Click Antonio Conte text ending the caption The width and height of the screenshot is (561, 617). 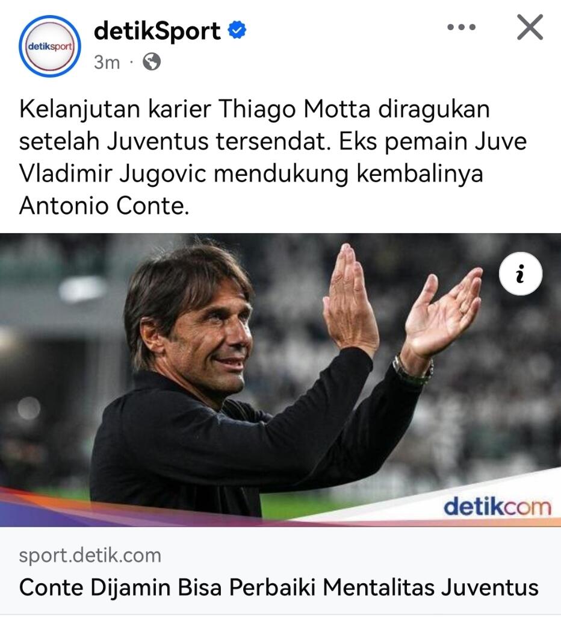pos(104,206)
